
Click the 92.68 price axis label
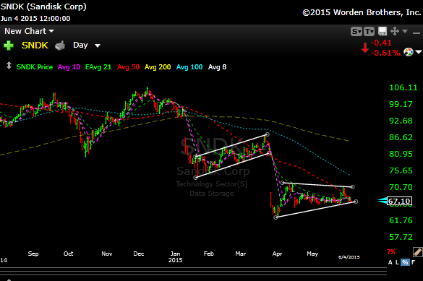point(401,121)
